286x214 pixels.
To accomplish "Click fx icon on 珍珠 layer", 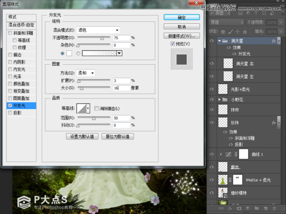I will (274, 123).
